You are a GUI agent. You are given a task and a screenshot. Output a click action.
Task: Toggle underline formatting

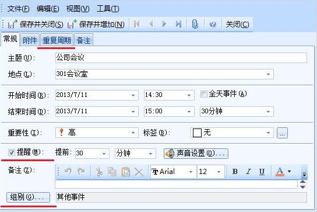262,172
